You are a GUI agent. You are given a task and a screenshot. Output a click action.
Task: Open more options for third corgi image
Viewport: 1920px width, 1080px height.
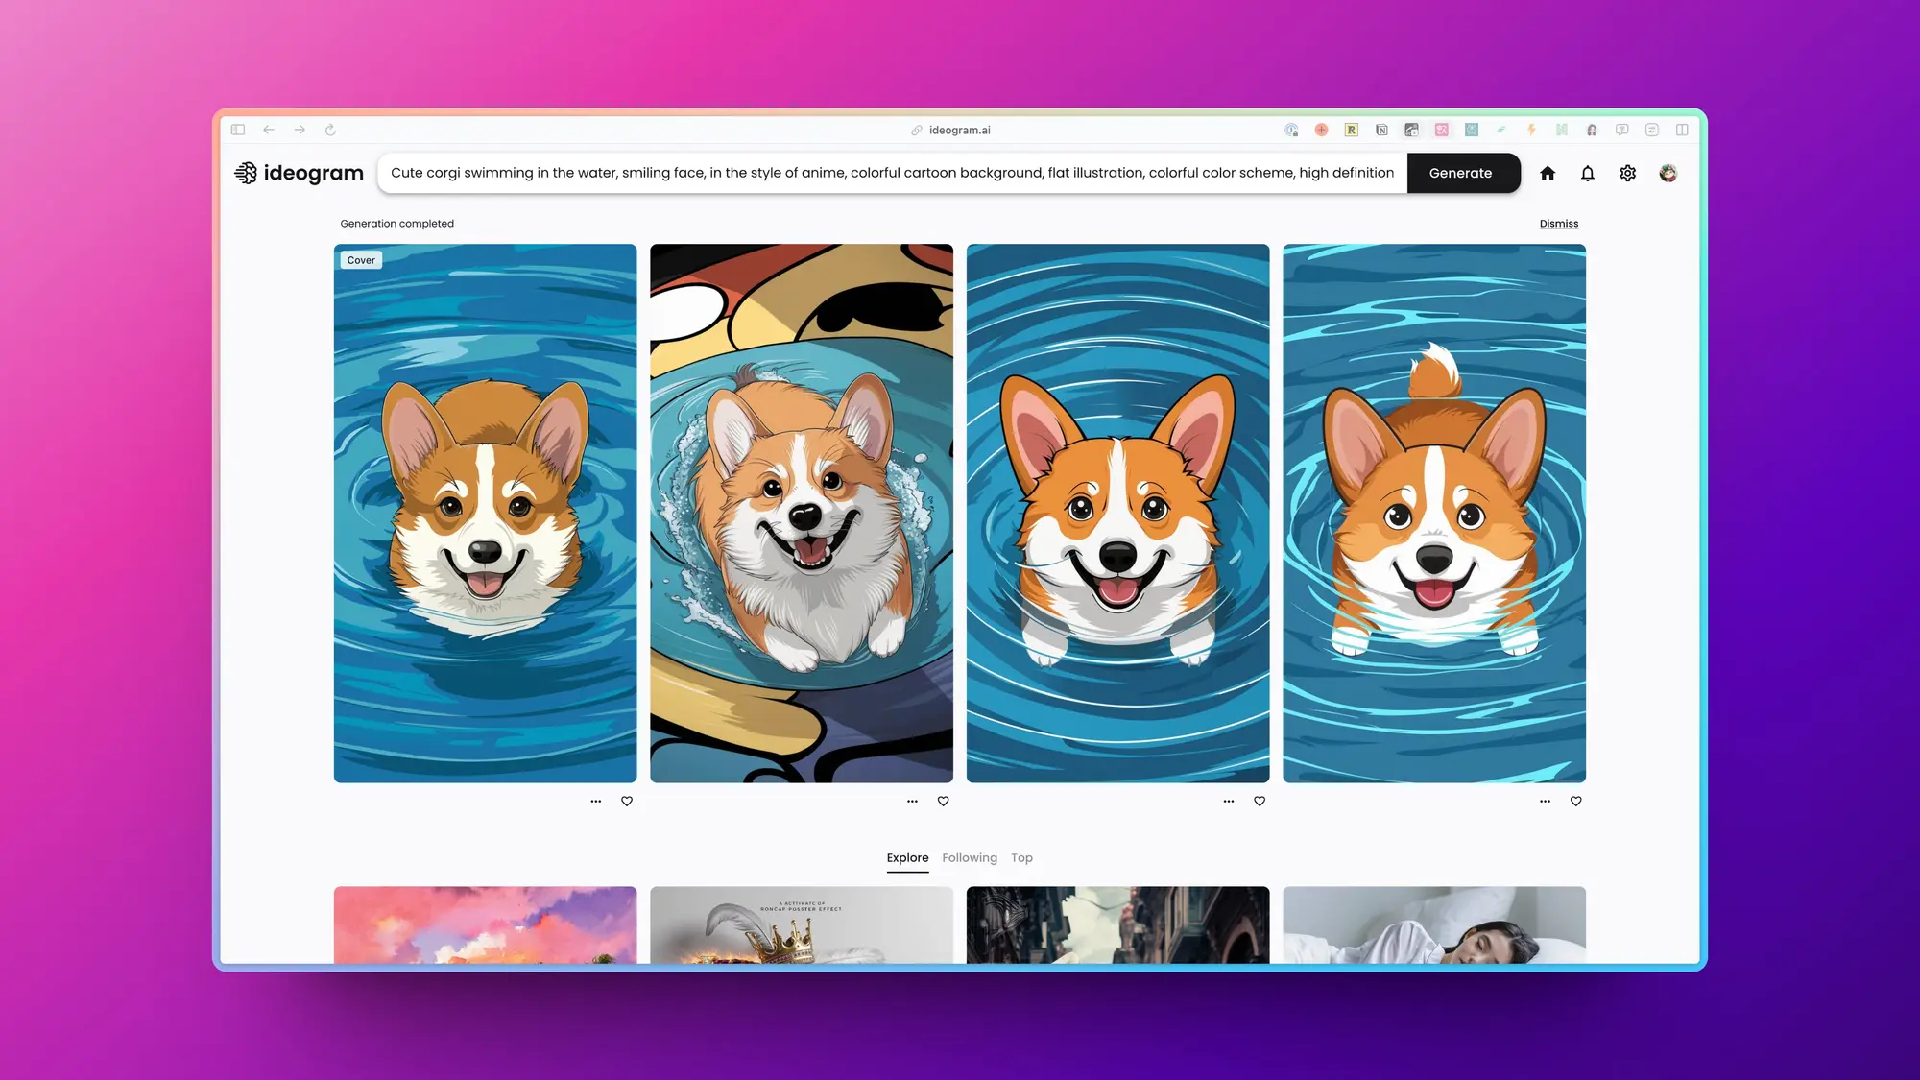pyautogui.click(x=1228, y=801)
